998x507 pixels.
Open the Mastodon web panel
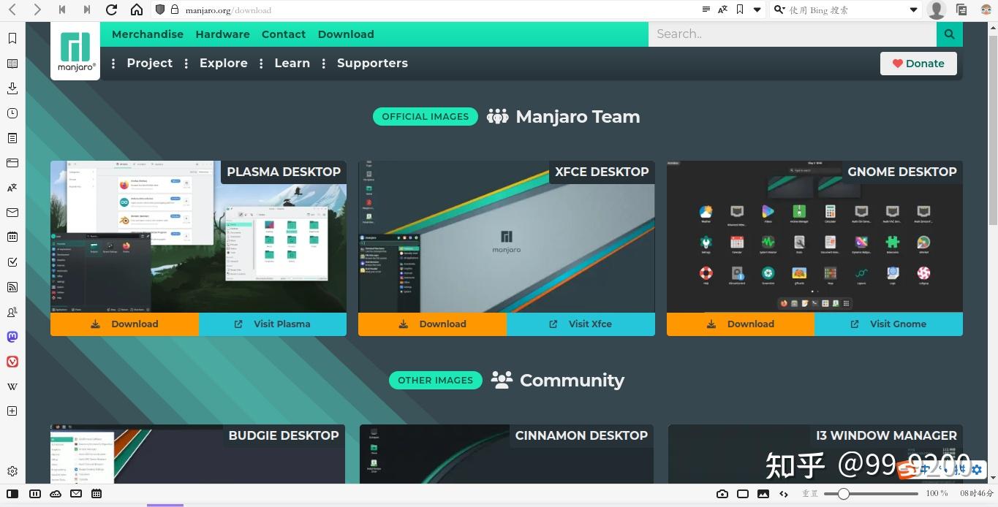tap(12, 337)
